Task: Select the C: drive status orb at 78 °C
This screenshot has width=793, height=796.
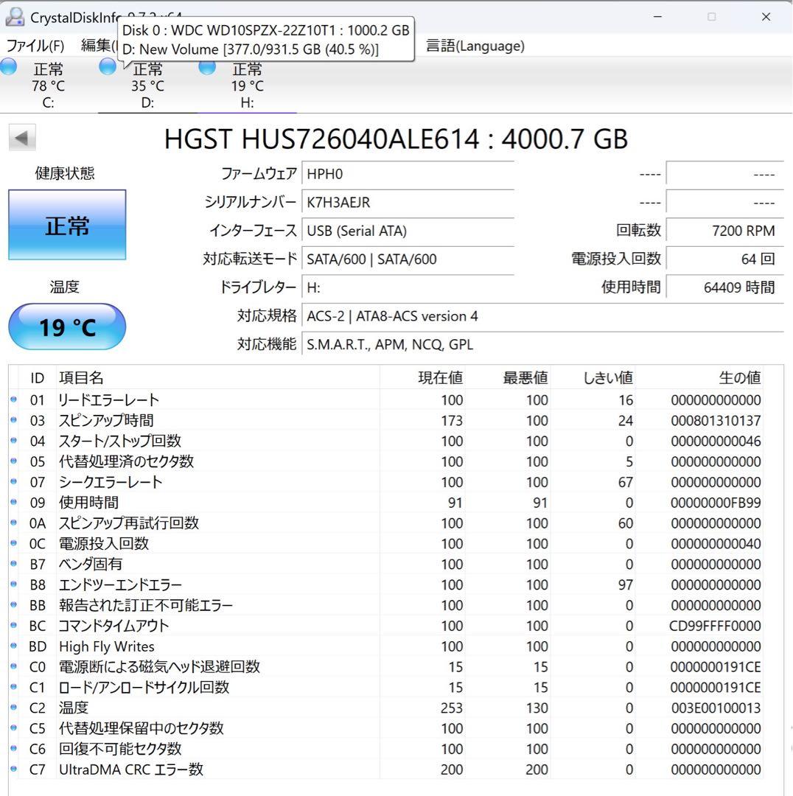Action: click(9, 66)
